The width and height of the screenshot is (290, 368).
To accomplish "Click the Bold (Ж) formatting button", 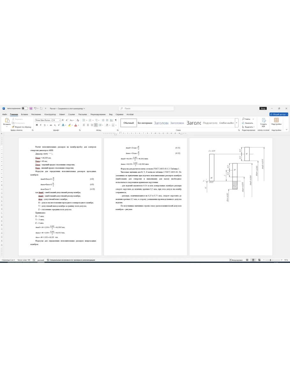I will coord(37,125).
